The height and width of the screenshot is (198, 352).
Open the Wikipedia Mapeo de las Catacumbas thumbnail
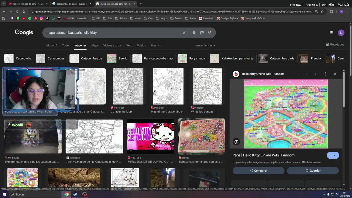pyautogui.click(x=94, y=136)
